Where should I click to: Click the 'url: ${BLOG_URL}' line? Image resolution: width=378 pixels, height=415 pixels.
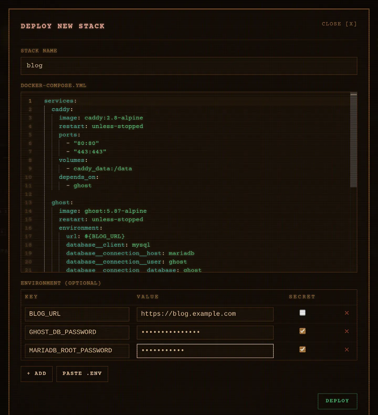point(95,236)
